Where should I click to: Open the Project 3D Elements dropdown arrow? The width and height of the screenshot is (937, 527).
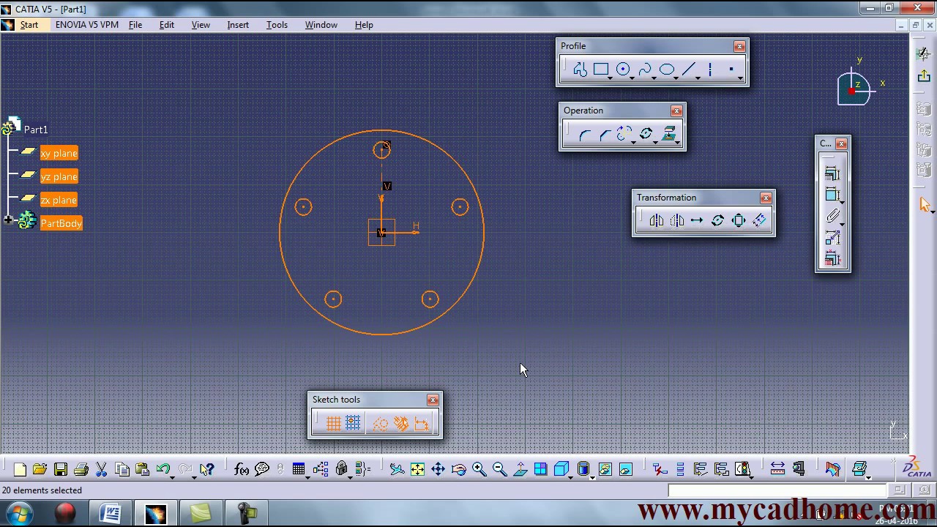click(678, 143)
